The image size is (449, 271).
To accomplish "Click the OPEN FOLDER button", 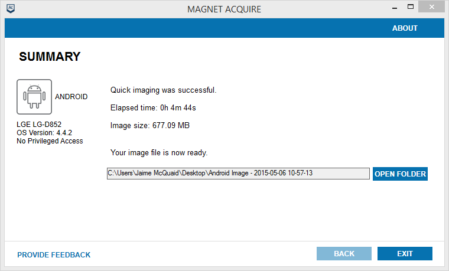I will pyautogui.click(x=400, y=174).
